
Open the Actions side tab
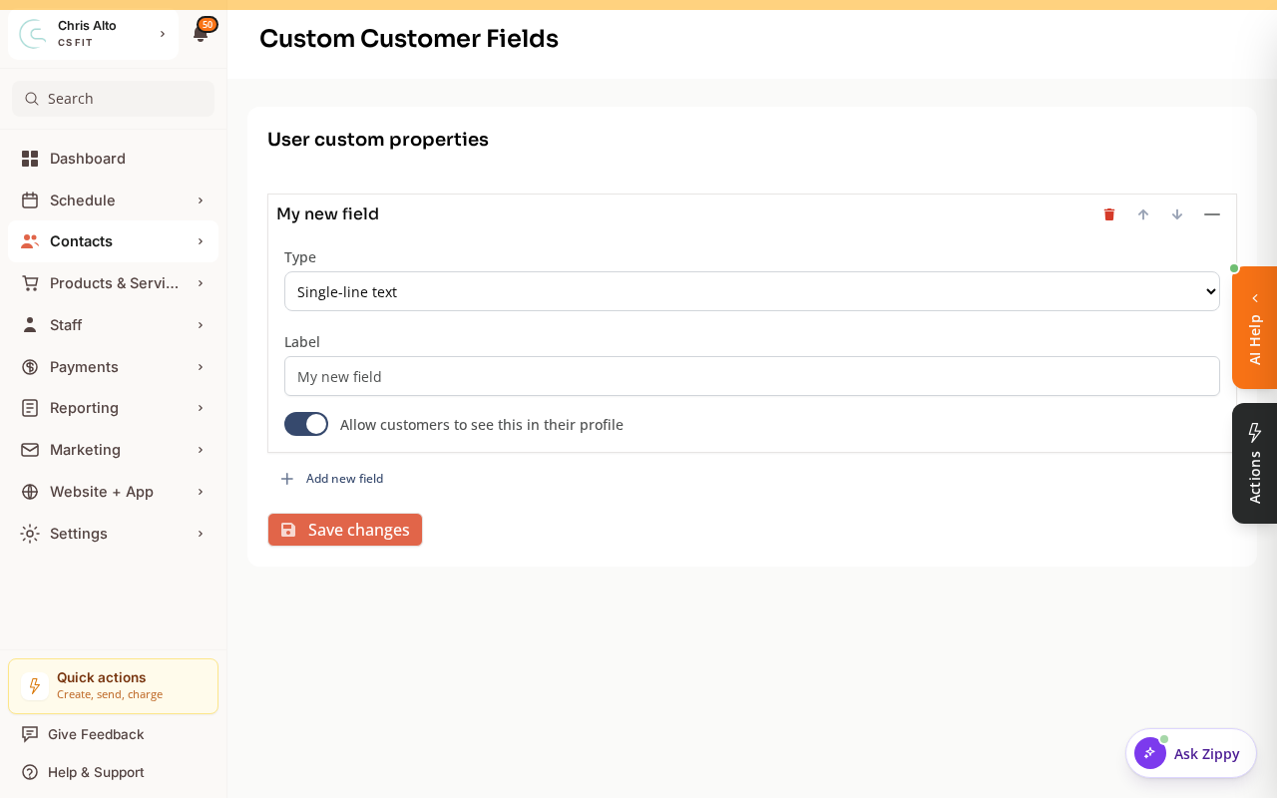point(1255,463)
